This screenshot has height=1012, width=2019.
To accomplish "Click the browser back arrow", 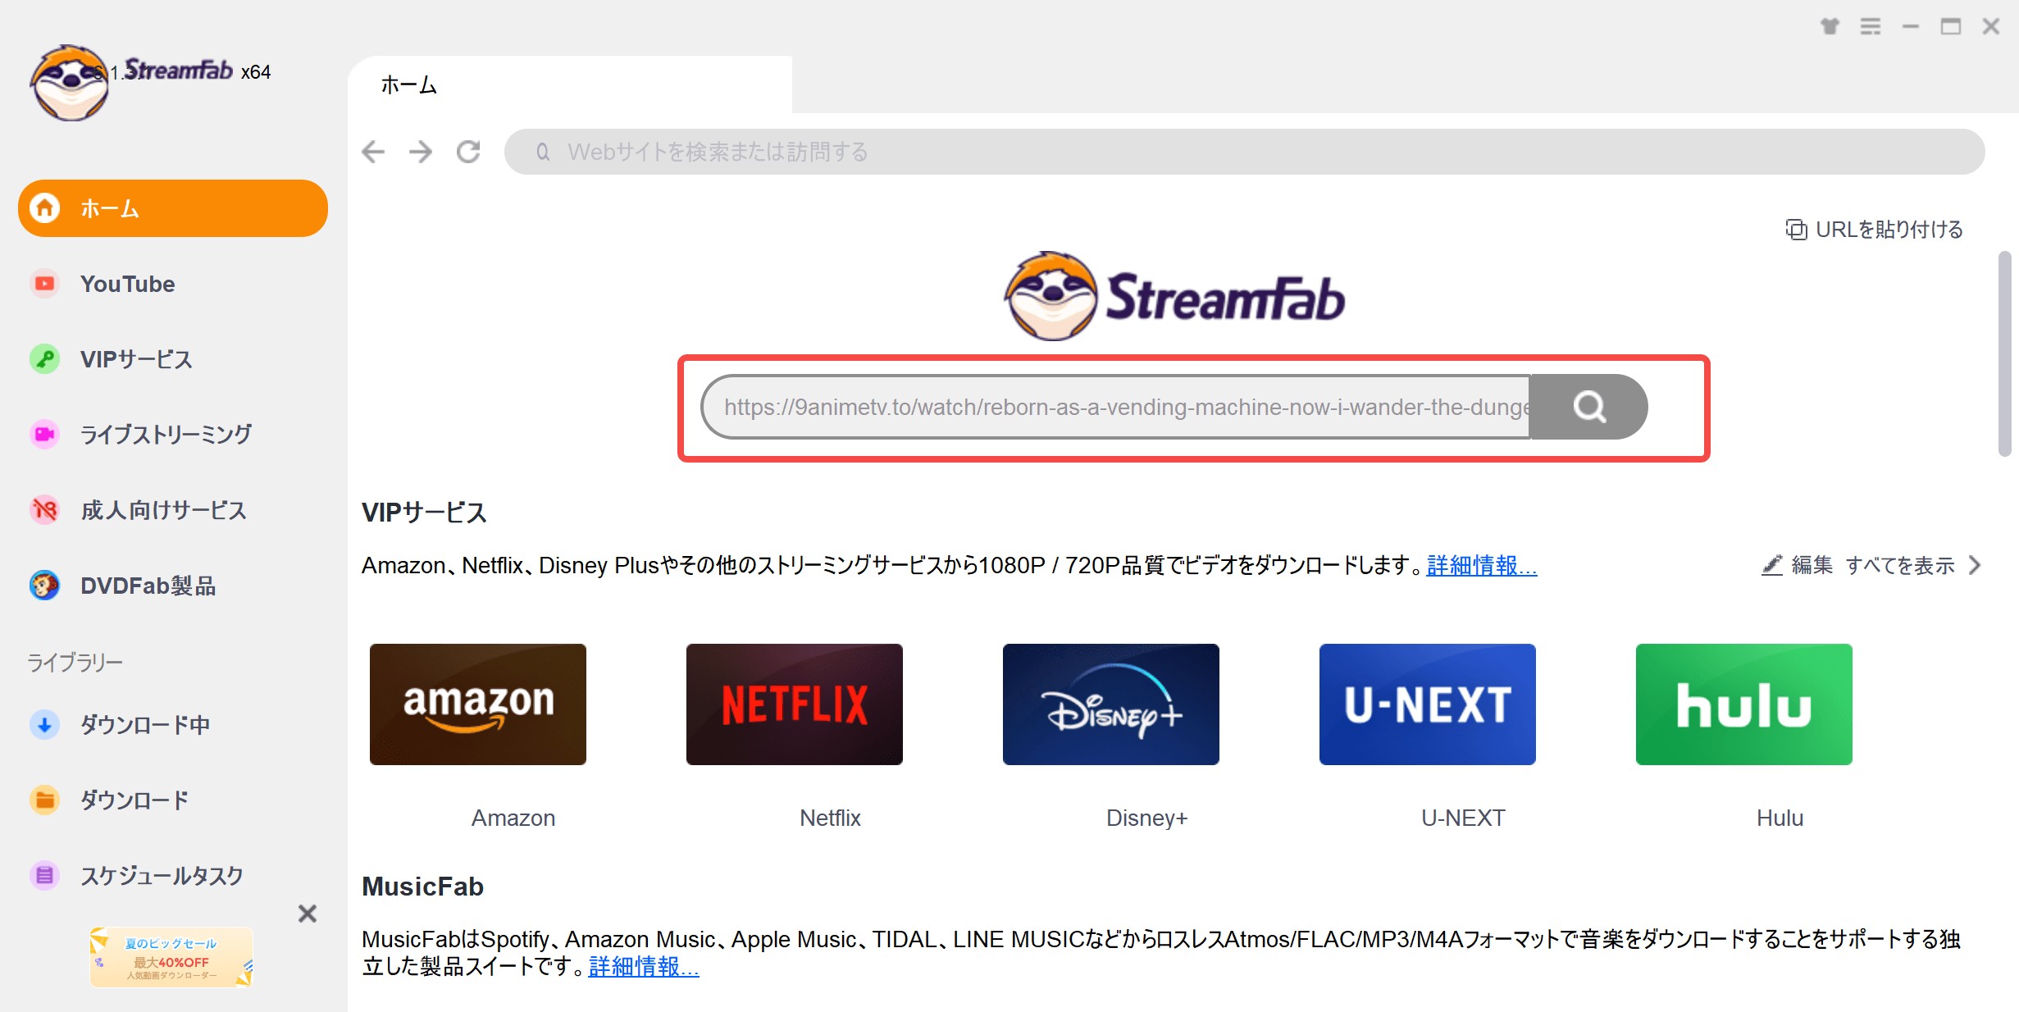I will click(373, 152).
